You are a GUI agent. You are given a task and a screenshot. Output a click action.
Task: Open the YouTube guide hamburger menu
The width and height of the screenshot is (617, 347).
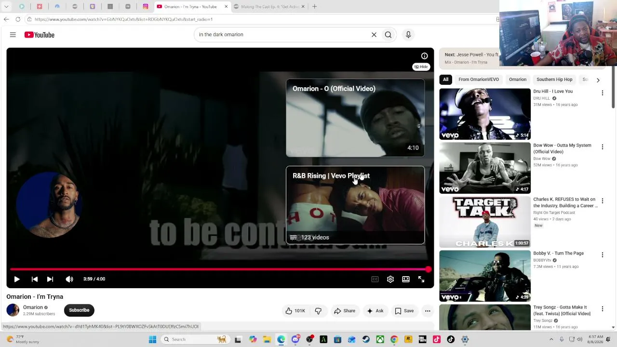coord(13,35)
